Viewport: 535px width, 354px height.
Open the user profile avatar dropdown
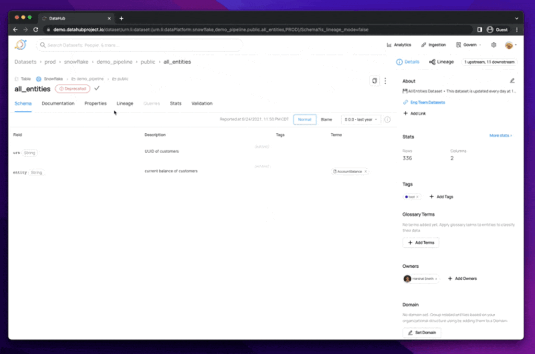(510, 45)
